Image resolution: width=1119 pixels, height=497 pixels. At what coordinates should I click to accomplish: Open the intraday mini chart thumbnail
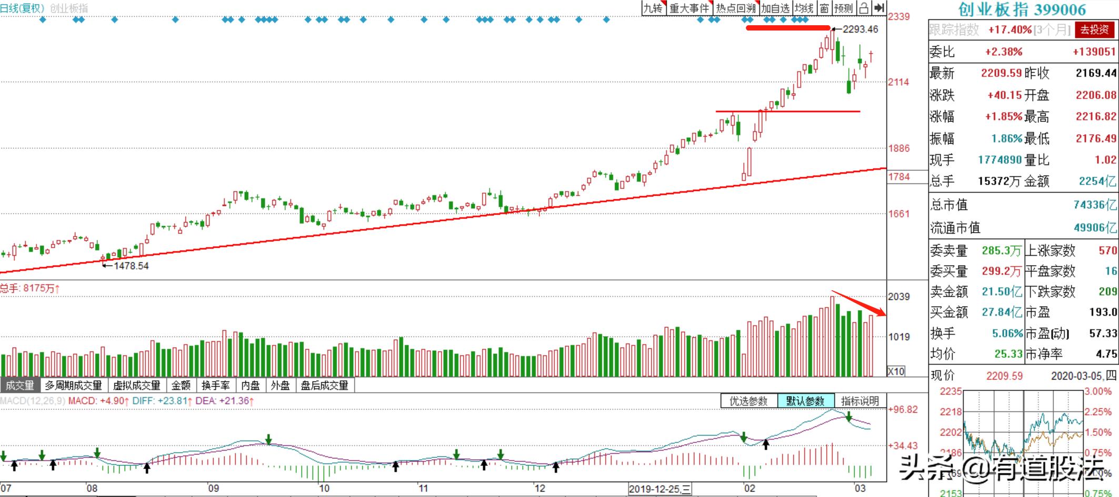tap(1023, 442)
